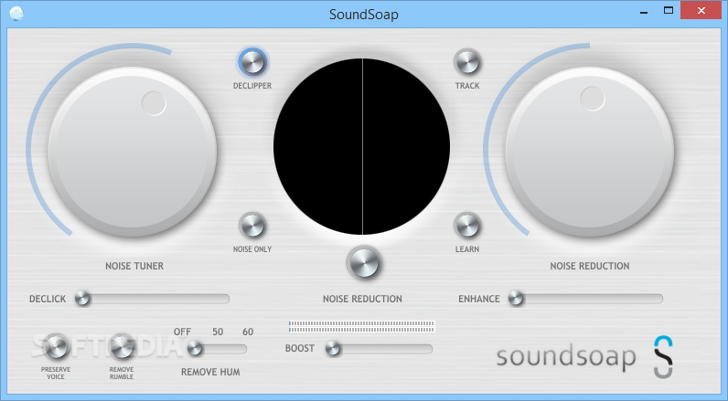Click the ENHANCE label
The width and height of the screenshot is (728, 401).
pyautogui.click(x=479, y=299)
